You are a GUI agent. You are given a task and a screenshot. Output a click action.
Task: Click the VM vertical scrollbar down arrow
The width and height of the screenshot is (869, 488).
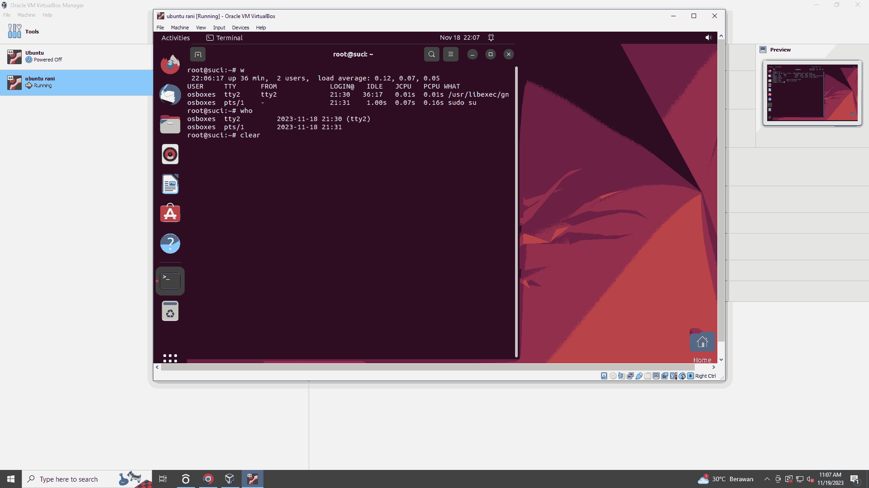coord(721,360)
